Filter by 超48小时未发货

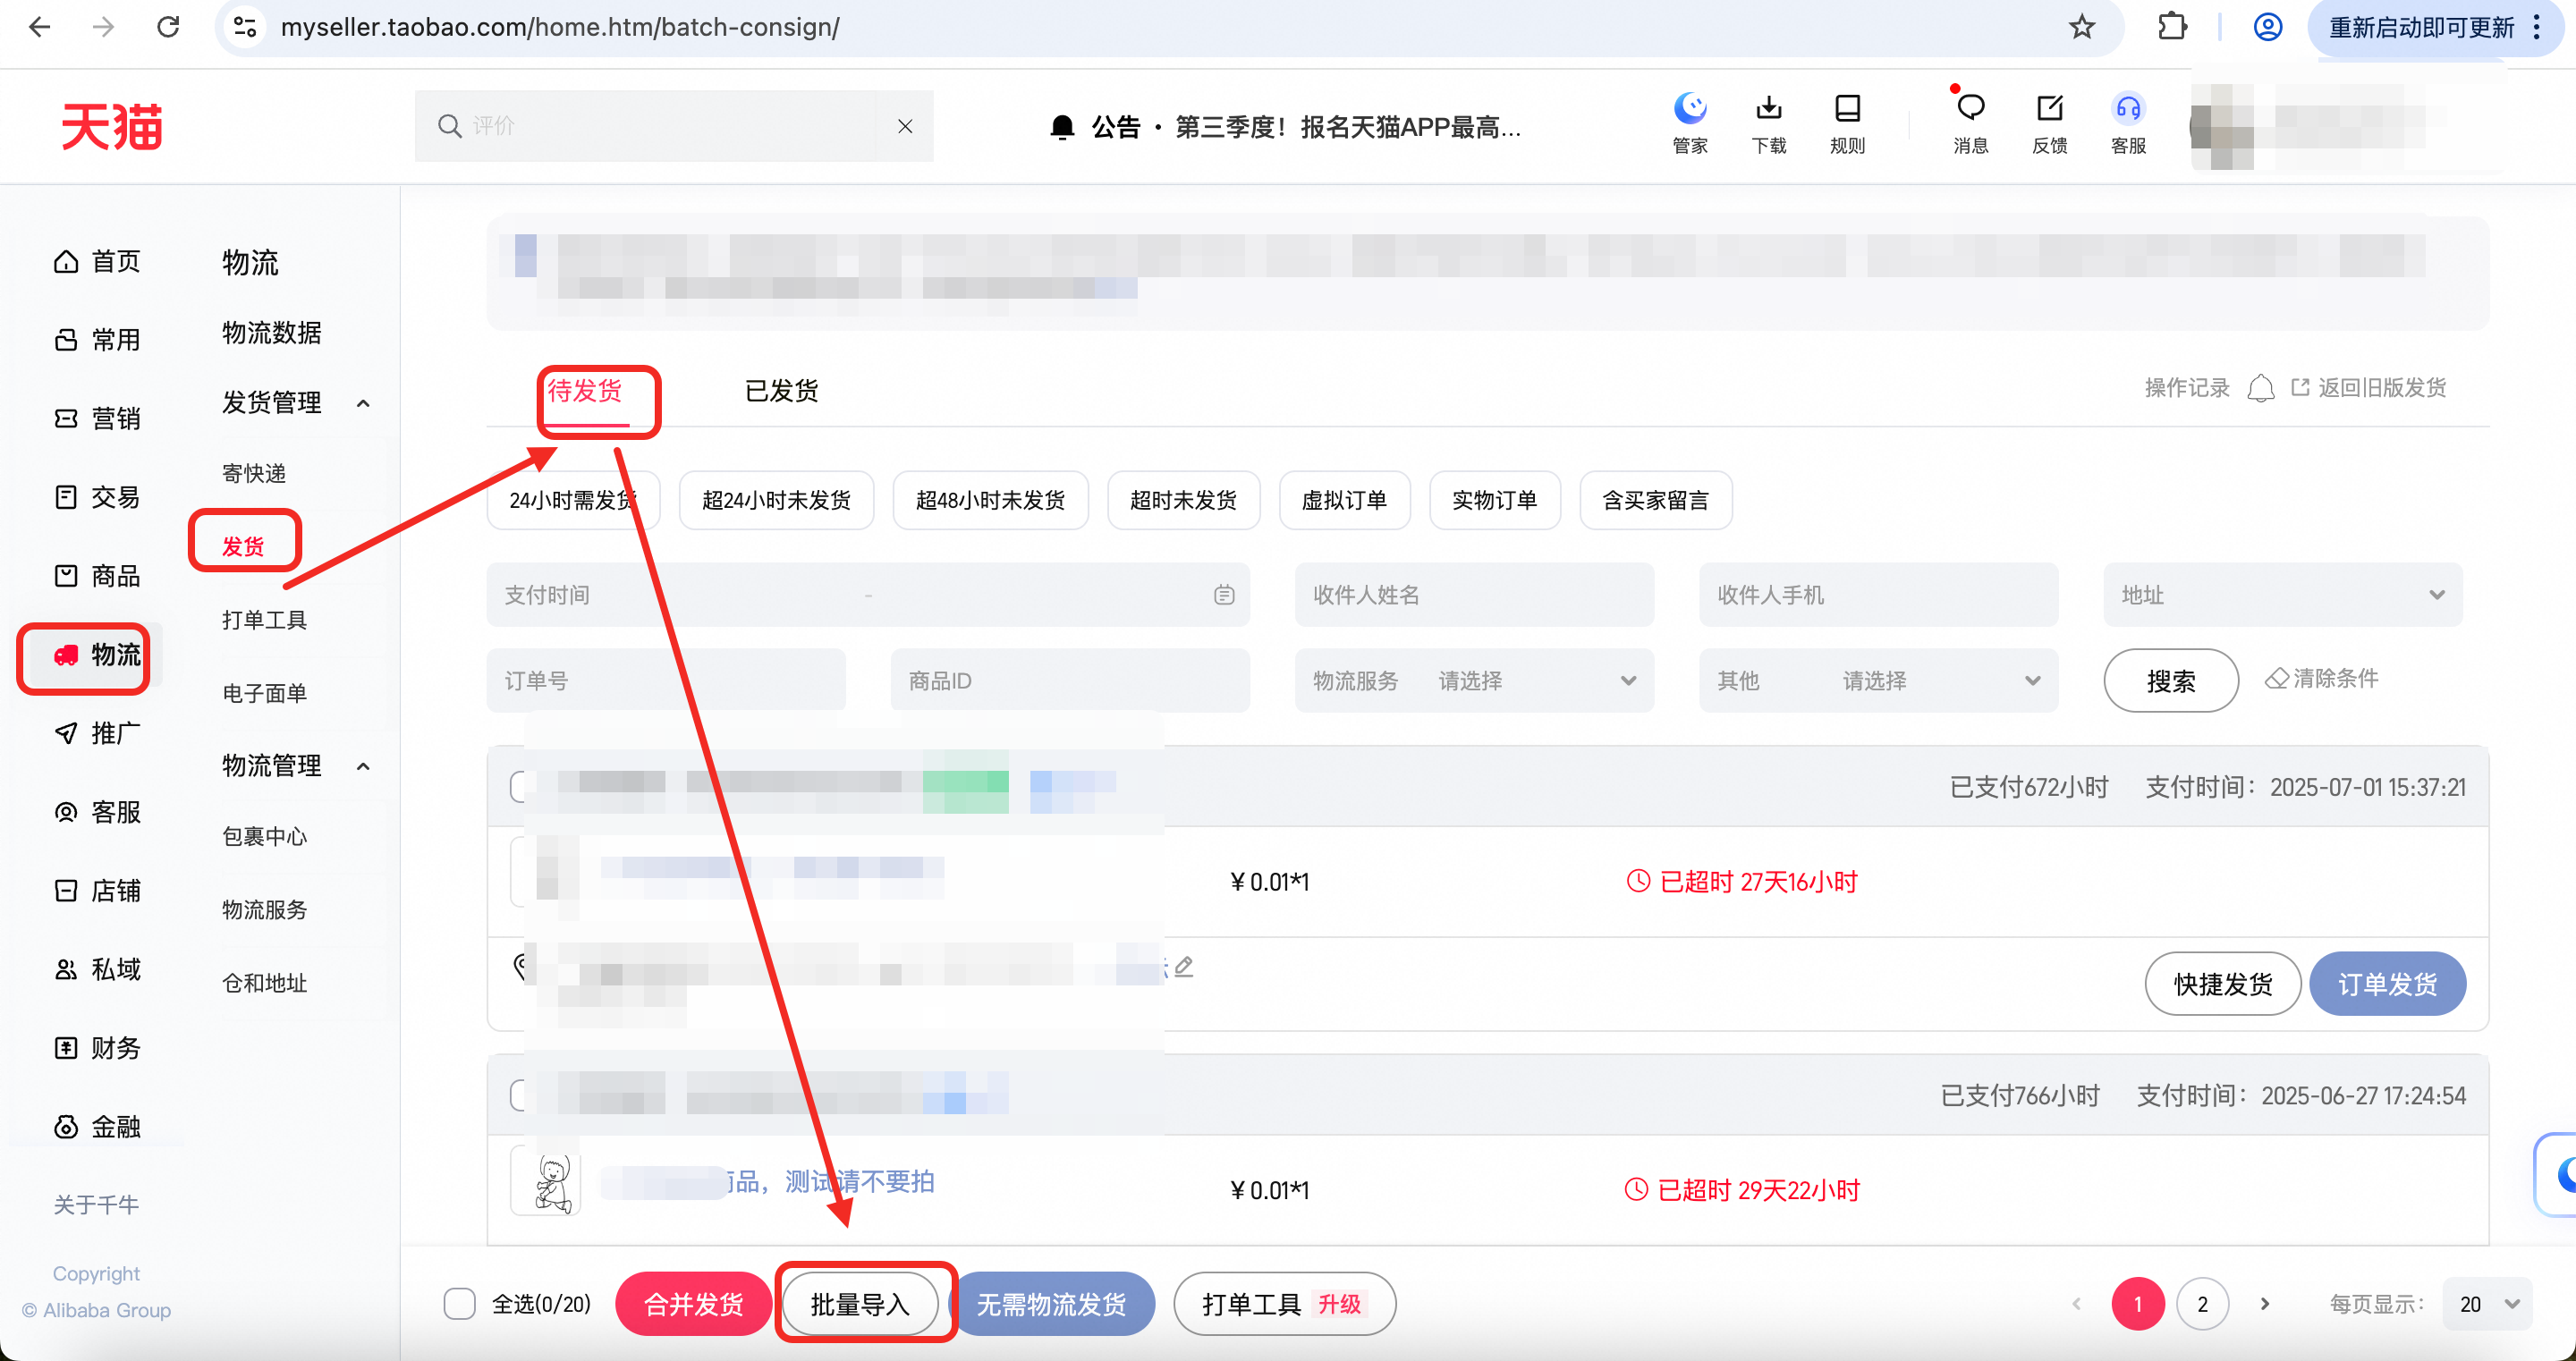coord(990,500)
